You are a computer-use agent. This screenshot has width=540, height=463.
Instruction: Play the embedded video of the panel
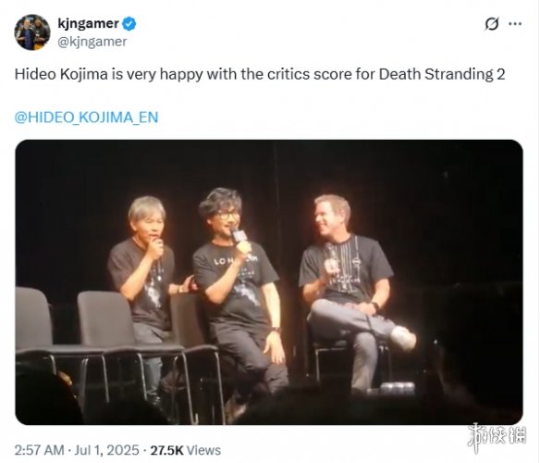269,282
